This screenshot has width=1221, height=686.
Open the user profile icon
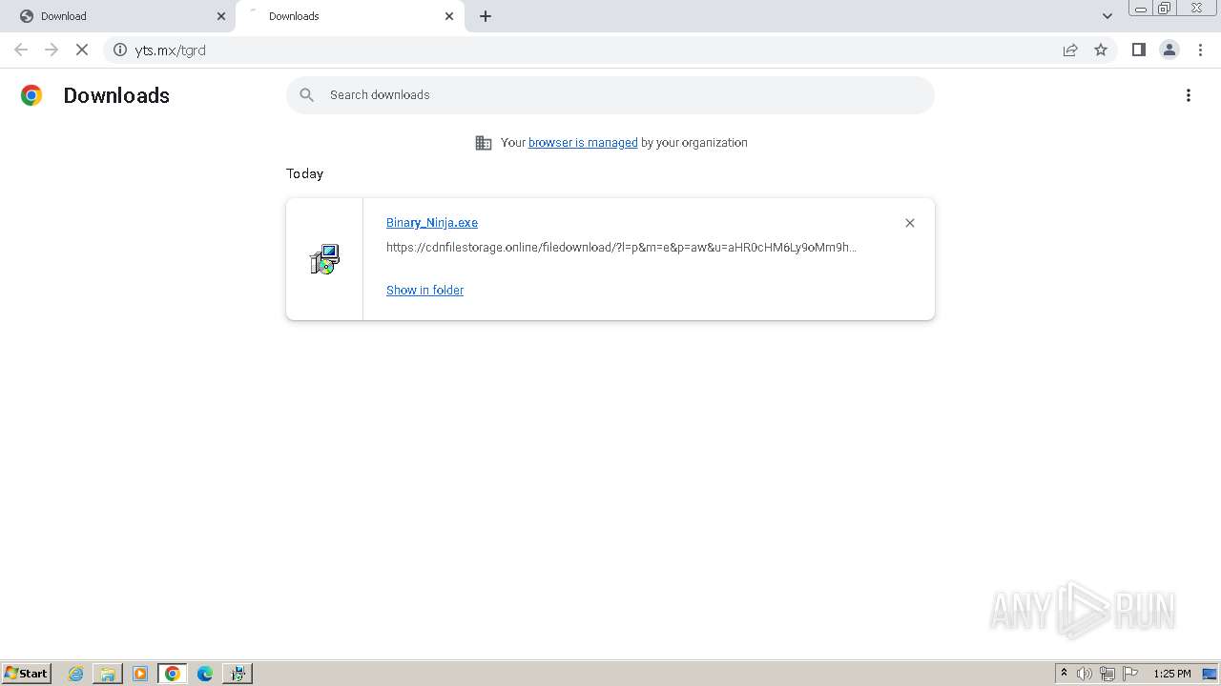[1169, 50]
